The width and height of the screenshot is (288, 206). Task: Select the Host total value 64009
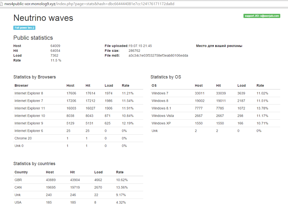(55, 46)
